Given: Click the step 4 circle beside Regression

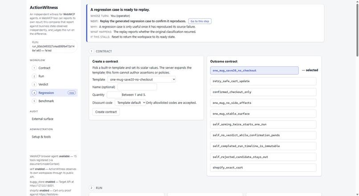Looking at the screenshot, I should 34,93.
